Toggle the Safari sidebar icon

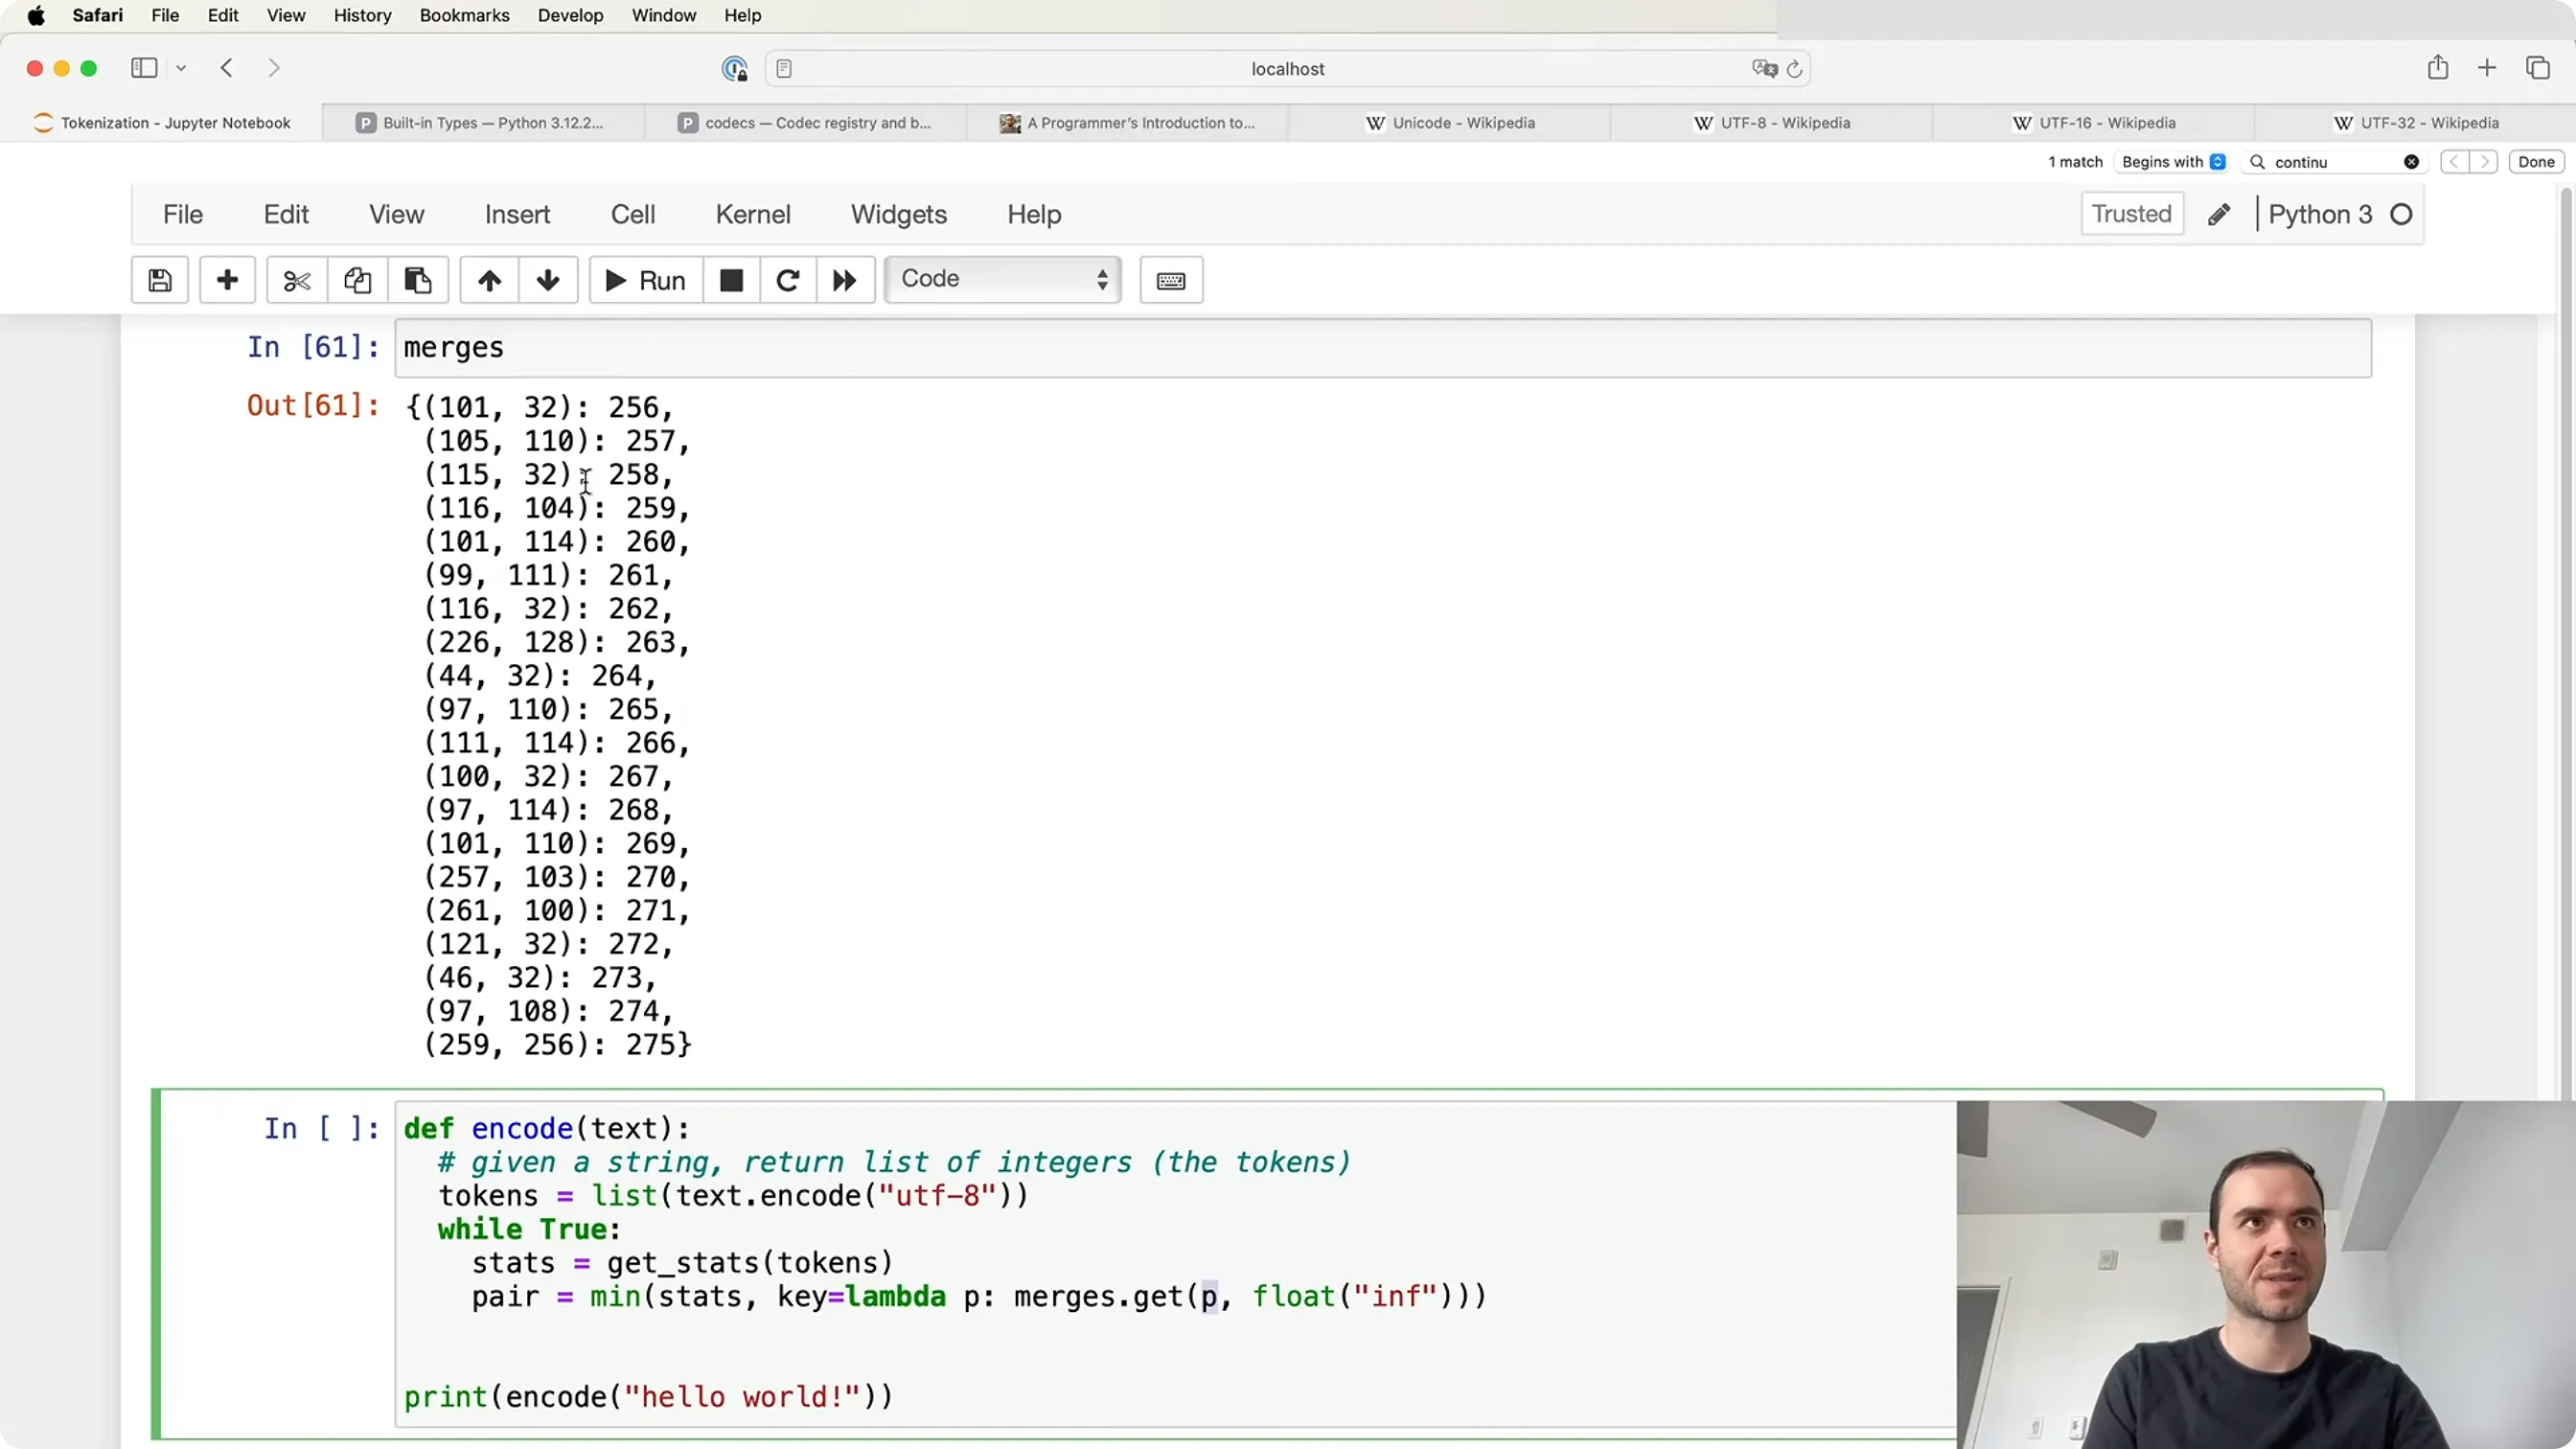click(144, 67)
